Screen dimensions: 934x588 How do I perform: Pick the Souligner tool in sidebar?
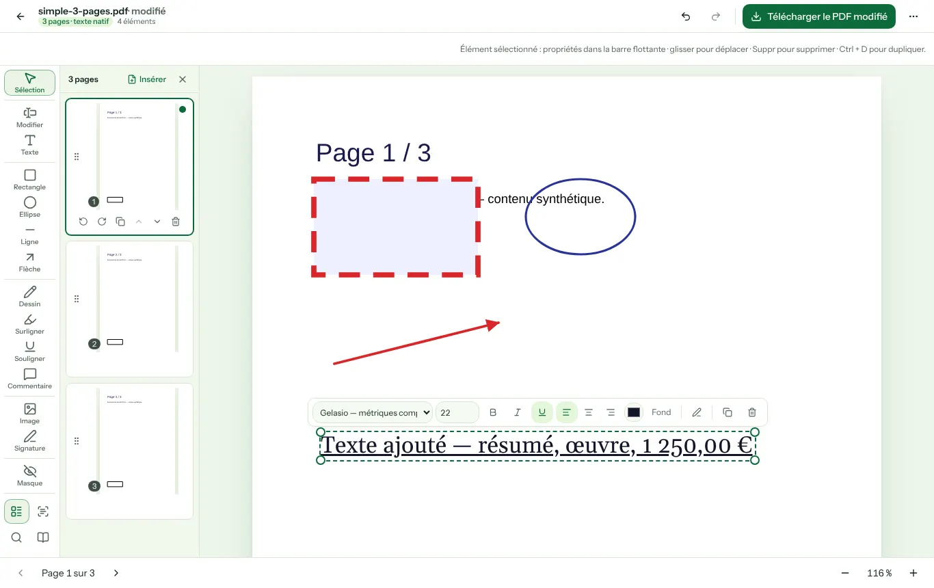tap(29, 351)
